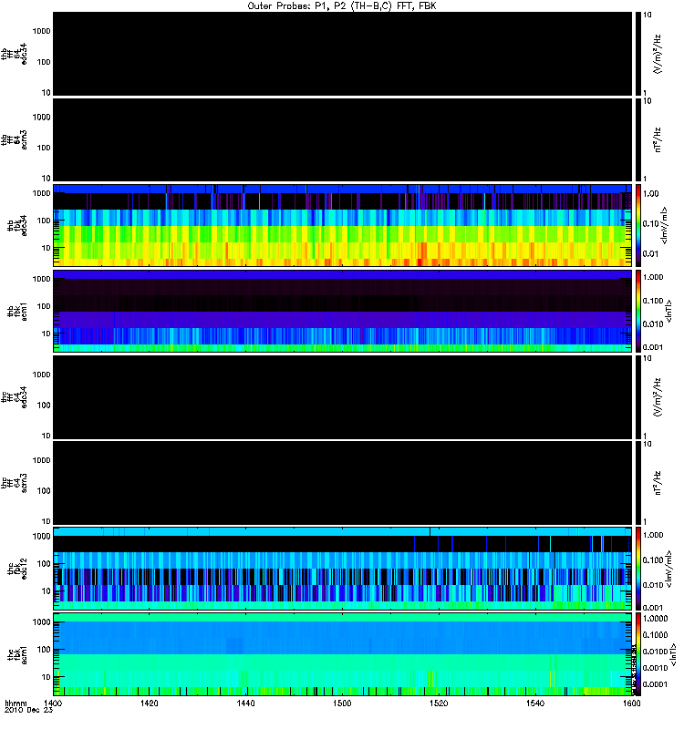The image size is (684, 729).
Task: Click the 1400 time axis label
Action: pyautogui.click(x=53, y=703)
